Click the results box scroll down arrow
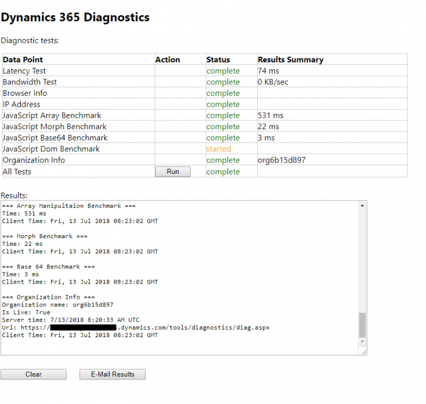Image resolution: width=426 pixels, height=404 pixels. (x=362, y=342)
